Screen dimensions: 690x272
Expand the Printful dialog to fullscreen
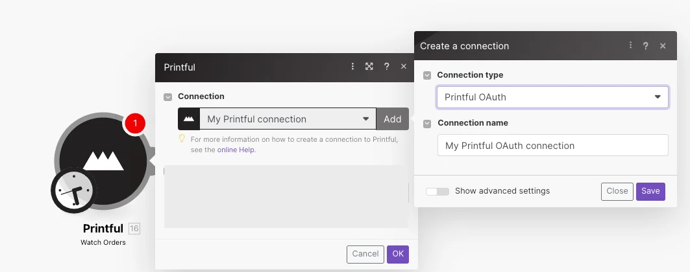click(369, 66)
